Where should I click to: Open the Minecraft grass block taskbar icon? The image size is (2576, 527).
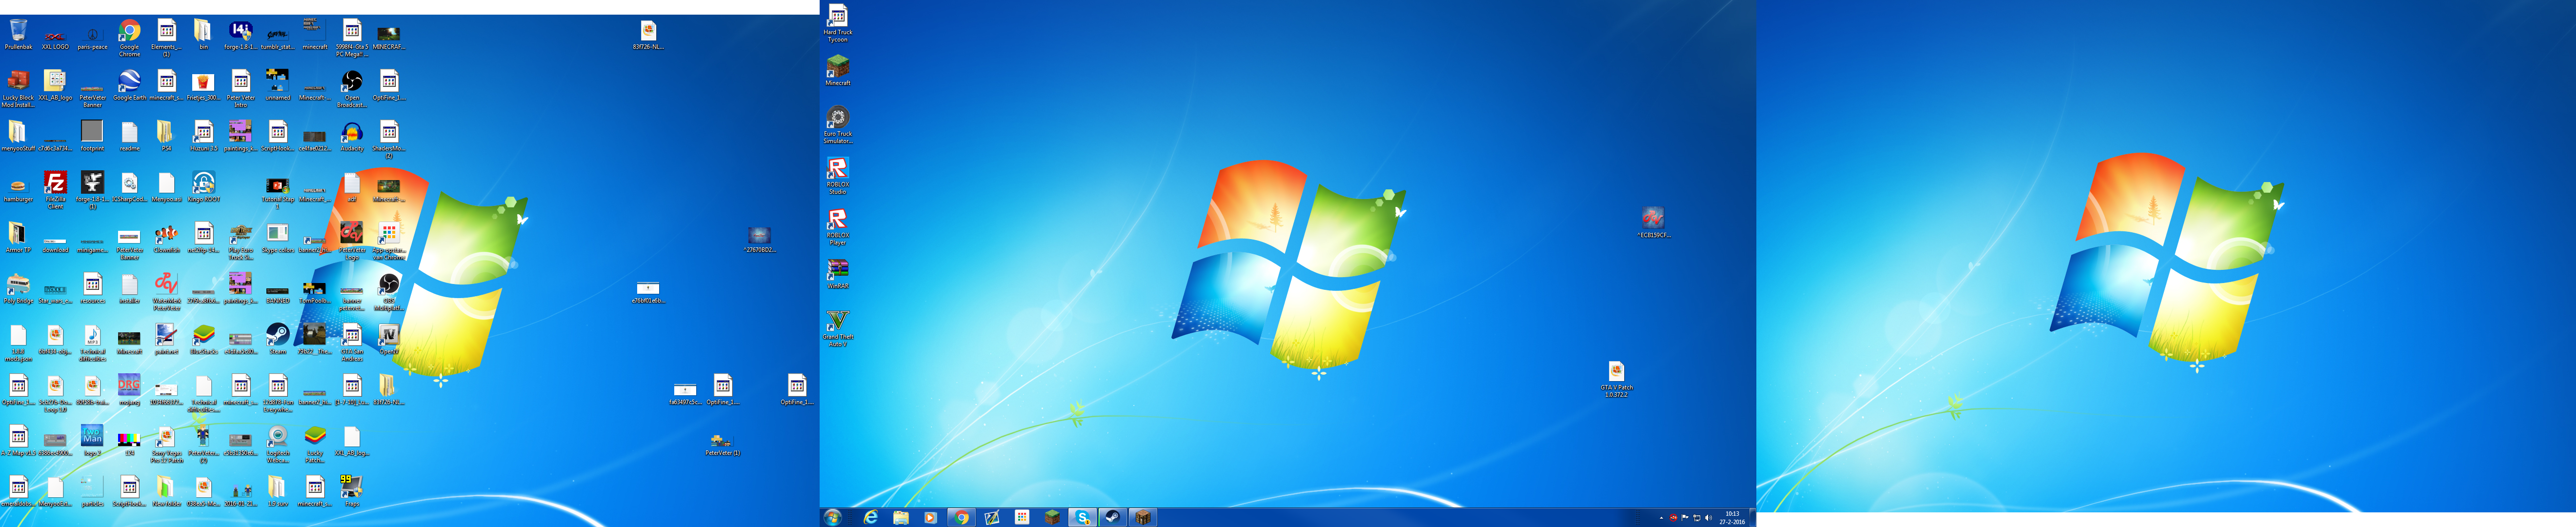tap(1052, 517)
